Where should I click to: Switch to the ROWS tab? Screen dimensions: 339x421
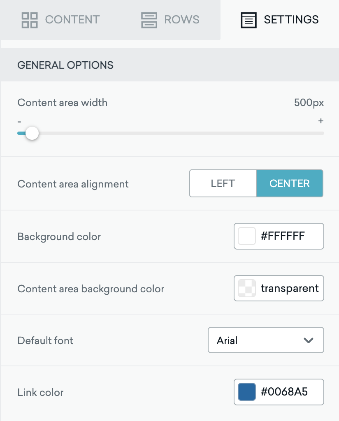170,20
